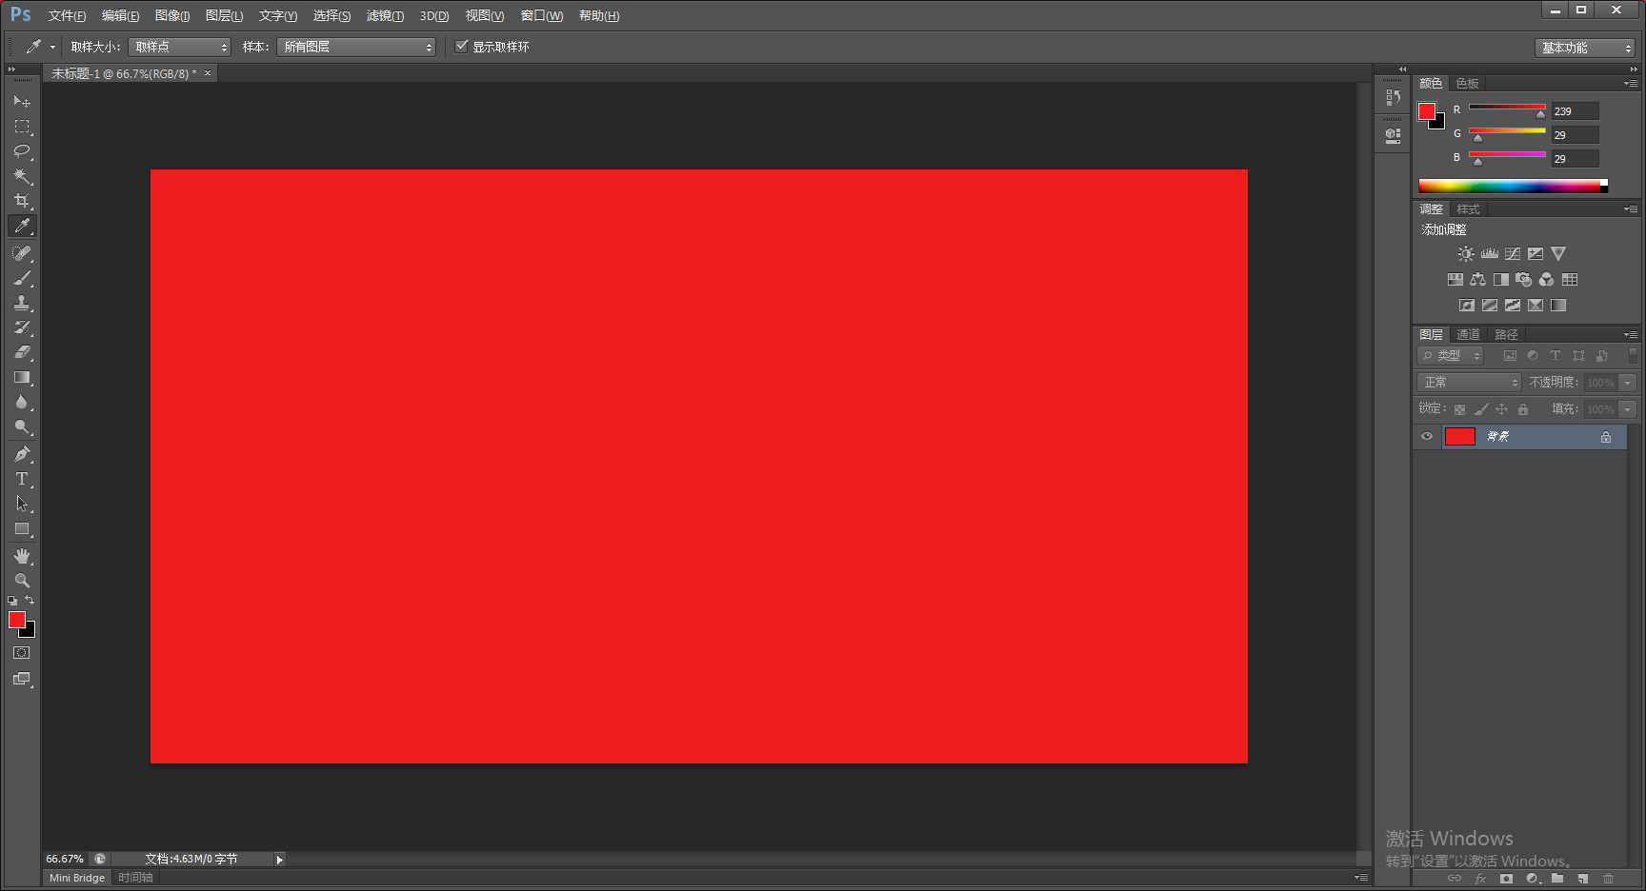Screen dimensions: 1646x891
Task: Open the 样本 所有图层 dropdown
Action: [x=356, y=47]
